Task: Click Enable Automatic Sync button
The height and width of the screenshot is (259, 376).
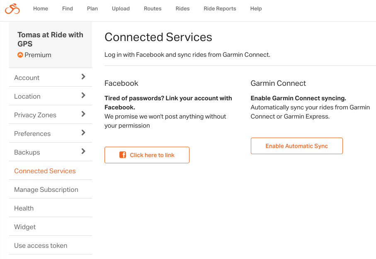Action: point(297,146)
